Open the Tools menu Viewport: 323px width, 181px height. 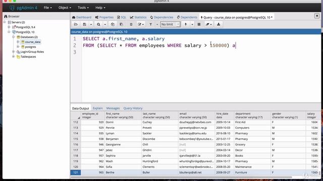83,8
